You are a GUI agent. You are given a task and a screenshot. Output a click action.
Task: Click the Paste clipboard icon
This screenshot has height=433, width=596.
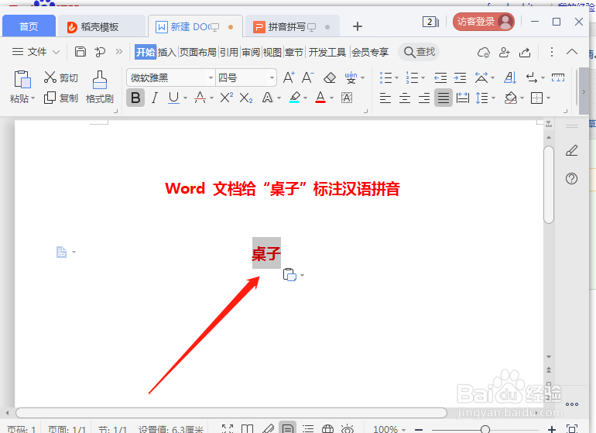pos(22,80)
